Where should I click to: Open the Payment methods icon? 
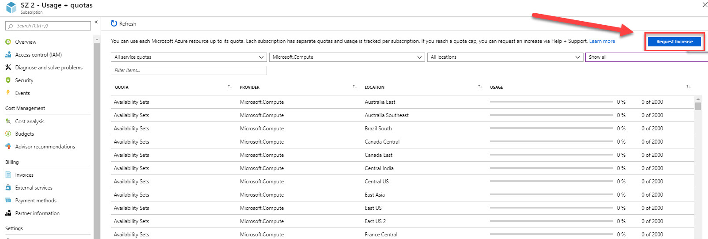8,200
